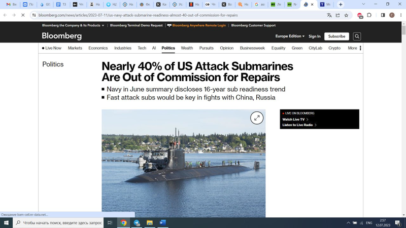This screenshot has width=406, height=228.
Task: Open the Bloomberg search icon
Action: coord(357,36)
